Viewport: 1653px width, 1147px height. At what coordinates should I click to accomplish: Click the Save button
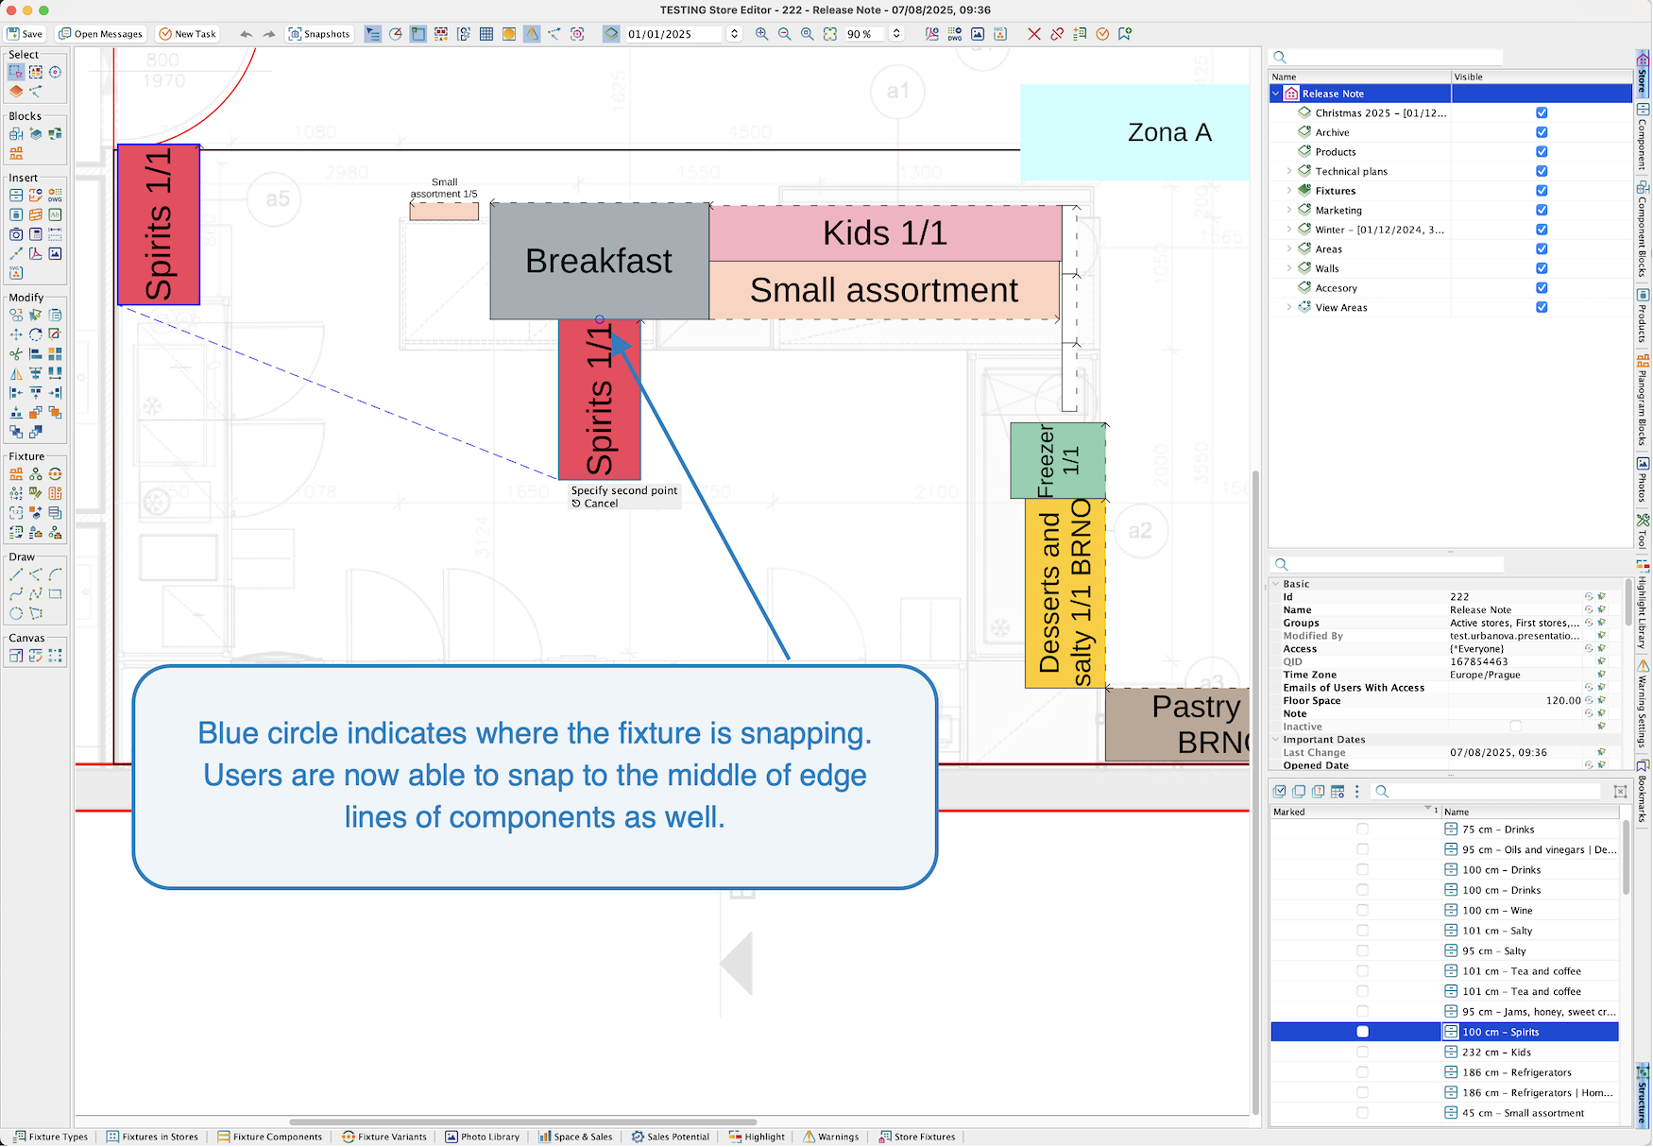click(26, 34)
